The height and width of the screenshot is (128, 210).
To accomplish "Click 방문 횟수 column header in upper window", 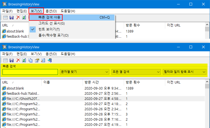I will tap(144, 25).
